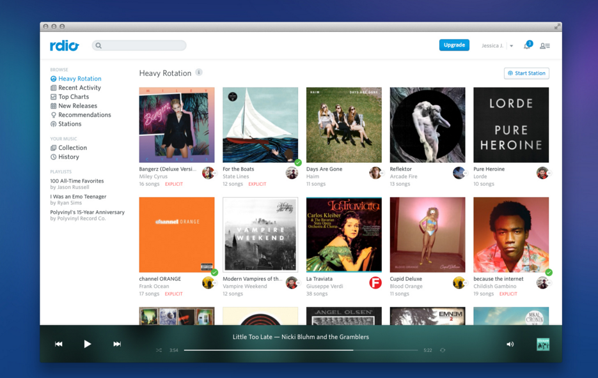The height and width of the screenshot is (378, 598).
Task: Open Recent Activity
Action: [x=75, y=87]
